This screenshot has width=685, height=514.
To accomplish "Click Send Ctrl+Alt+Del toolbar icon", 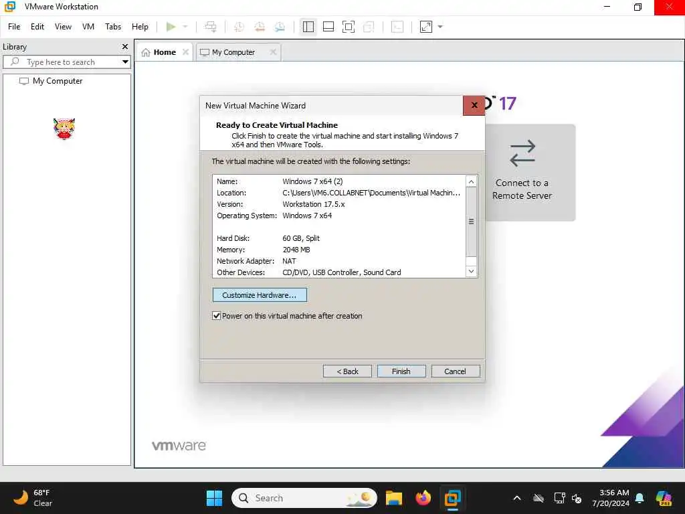I will click(211, 27).
